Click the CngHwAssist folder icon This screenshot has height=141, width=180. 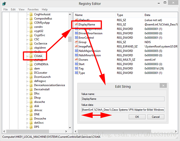pyautogui.click(x=31, y=14)
